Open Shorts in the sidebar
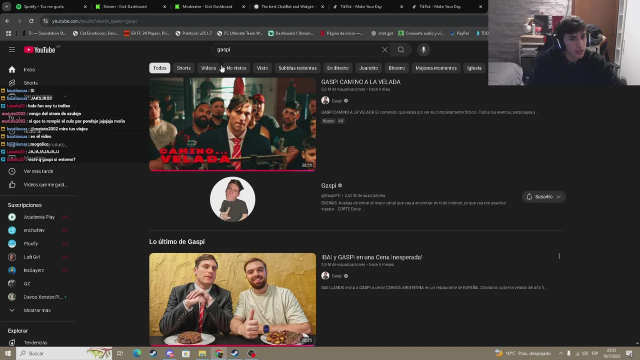This screenshot has height=360, width=640. pyautogui.click(x=39, y=83)
